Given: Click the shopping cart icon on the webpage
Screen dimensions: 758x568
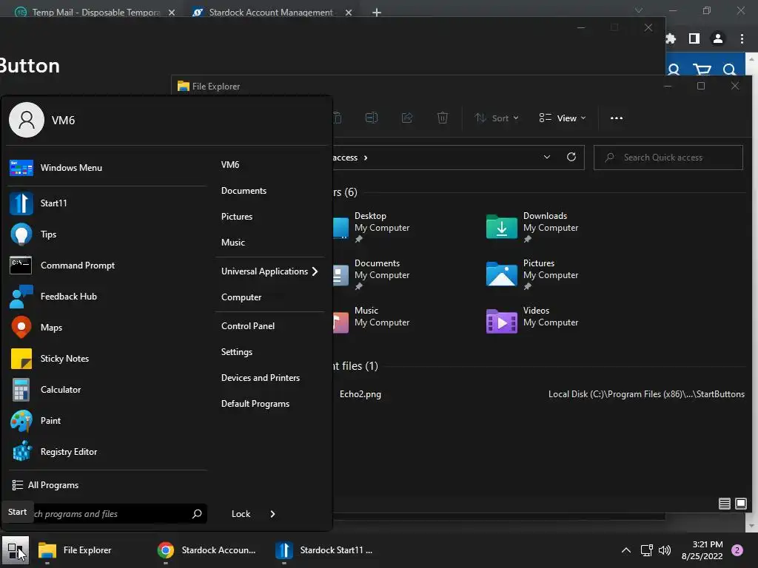Looking at the screenshot, I should coord(702,70).
